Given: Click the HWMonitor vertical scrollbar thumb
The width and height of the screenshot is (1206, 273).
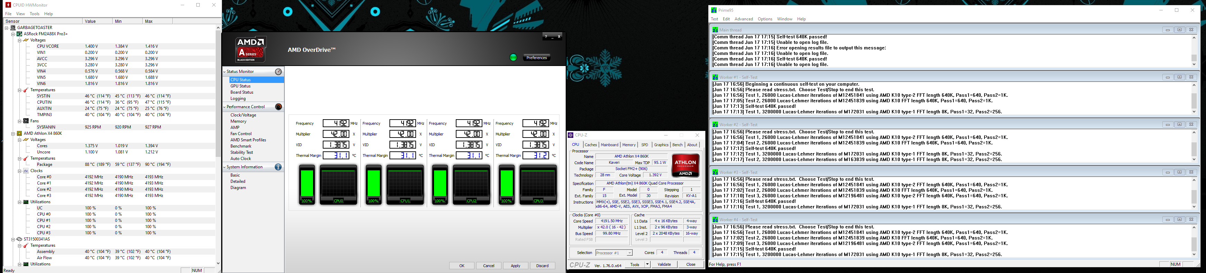Looking at the screenshot, I should pyautogui.click(x=218, y=94).
